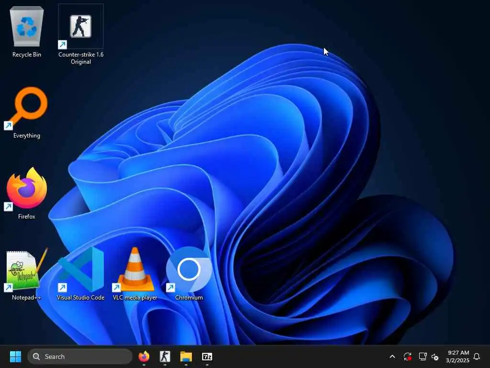Click the taskbar Search box
Screen dimensions: 490x368
pyautogui.click(x=80, y=356)
